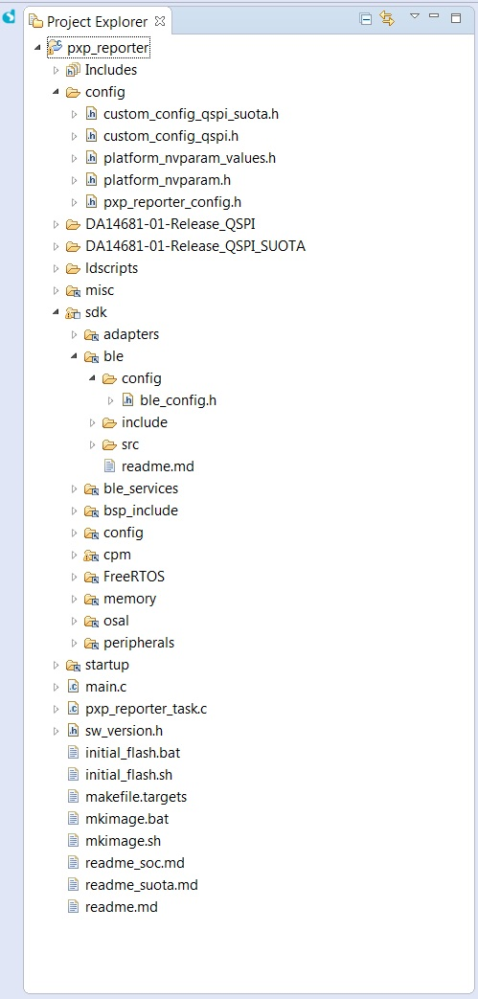Click the pxp_reporter project icon

tap(56, 48)
